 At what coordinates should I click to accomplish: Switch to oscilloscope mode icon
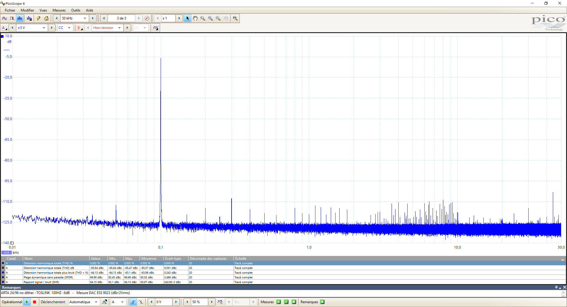(x=4, y=18)
